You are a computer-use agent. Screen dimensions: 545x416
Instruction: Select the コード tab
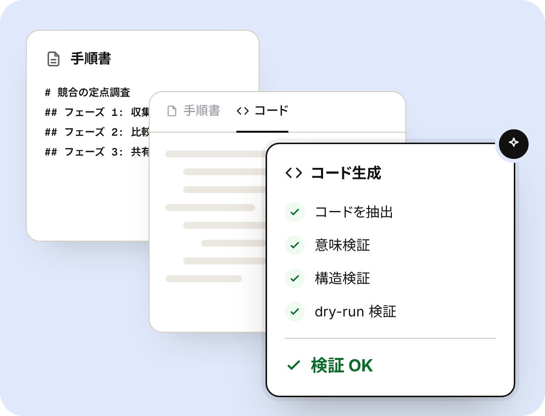click(262, 111)
